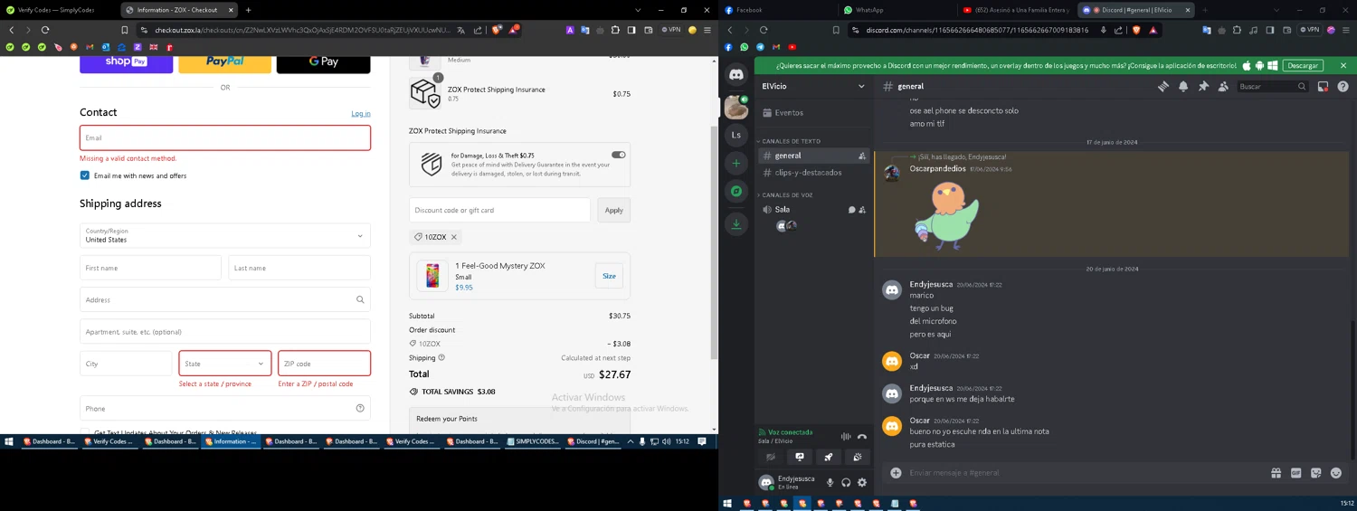Open Windows Start menu on left taskbar
This screenshot has width=1357, height=511.
click(9, 441)
